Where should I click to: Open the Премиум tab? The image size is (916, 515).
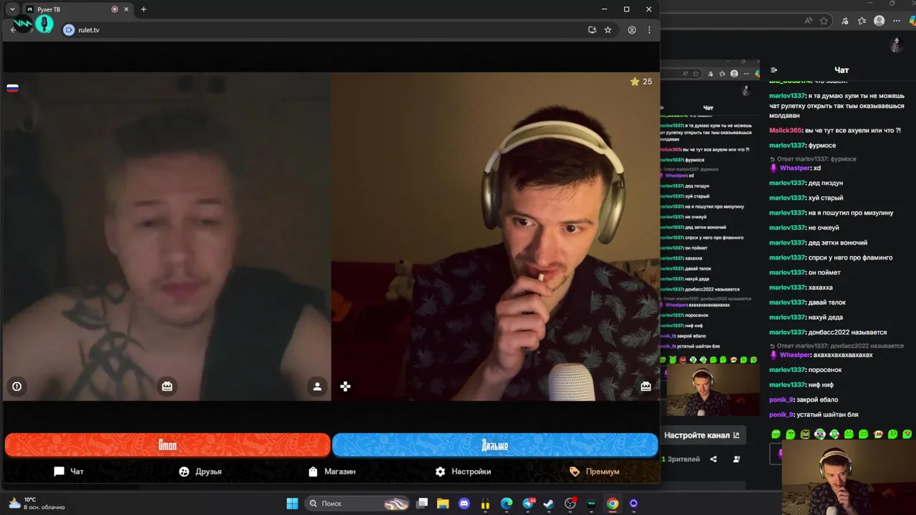(x=595, y=471)
